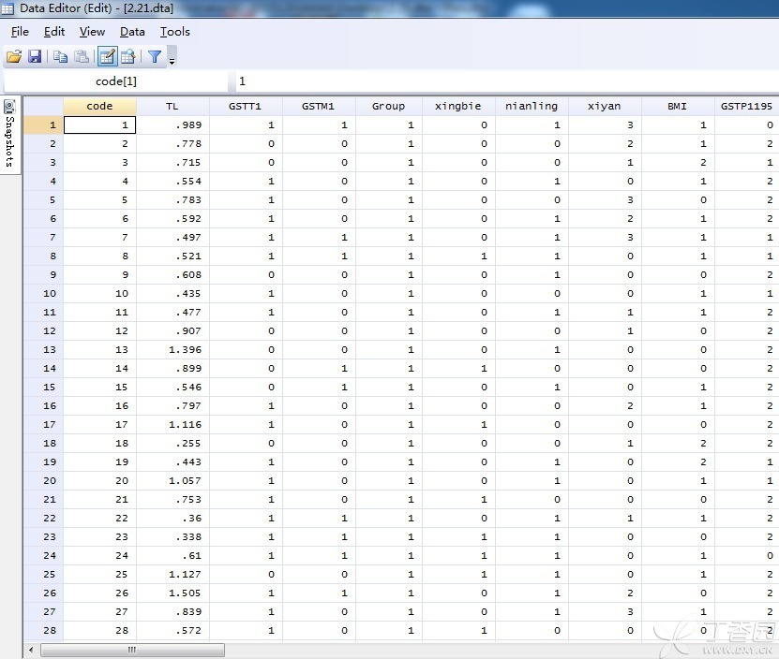Click the Save disk icon
779x659 pixels.
pyautogui.click(x=35, y=56)
